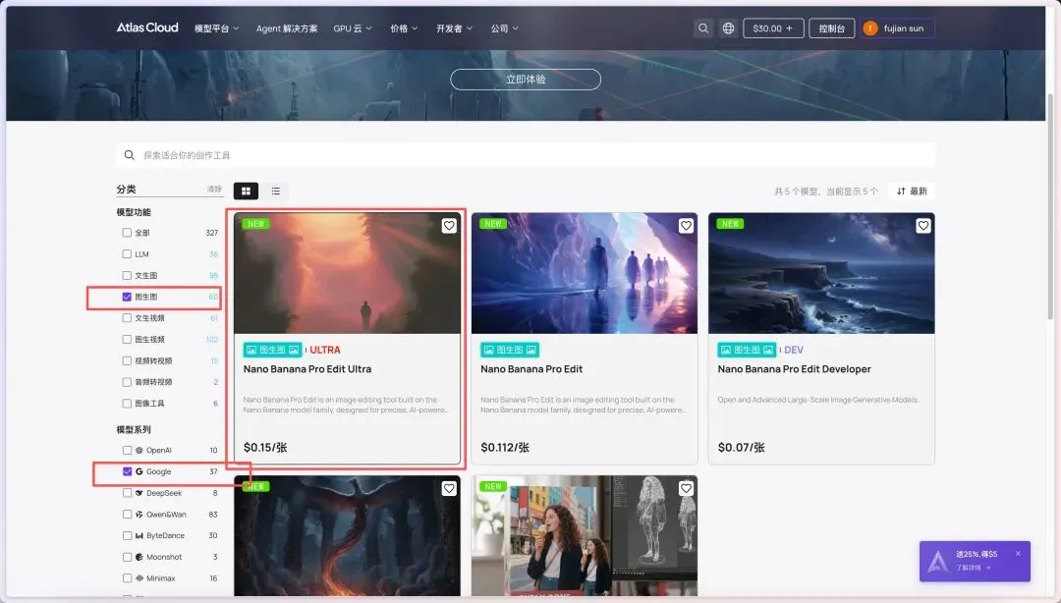Click the 图生图 tag on the Developer card
The height and width of the screenshot is (603, 1061).
coord(747,350)
